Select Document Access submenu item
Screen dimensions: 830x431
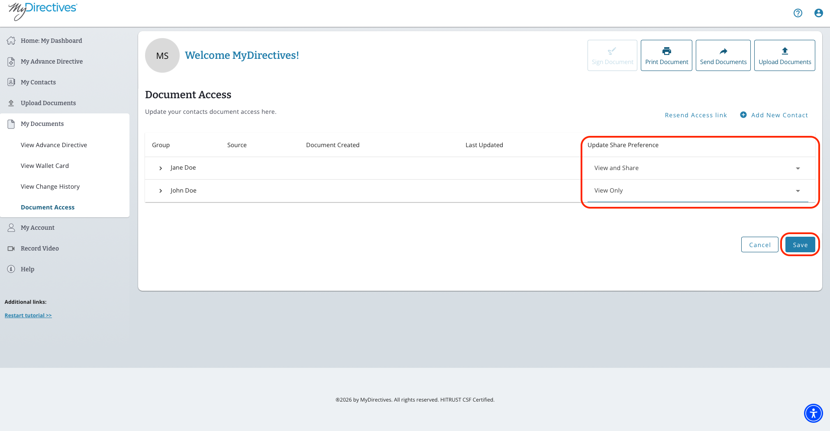pos(48,207)
